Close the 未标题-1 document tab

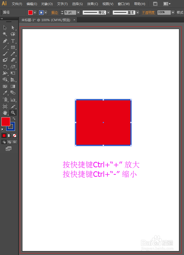(74, 20)
